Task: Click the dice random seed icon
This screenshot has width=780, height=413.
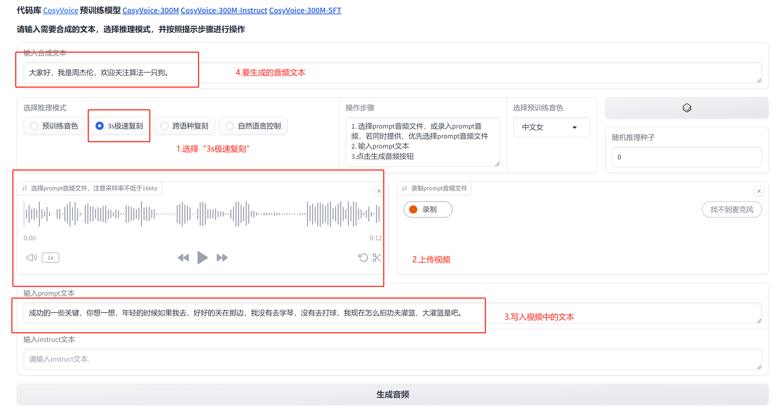Action: 687,108
